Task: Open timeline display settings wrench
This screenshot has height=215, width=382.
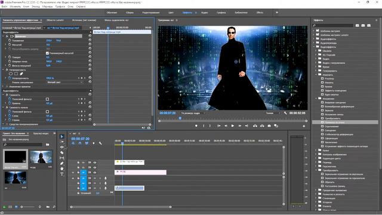Action: click(x=100, y=143)
